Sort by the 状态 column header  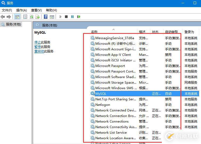pyautogui.click(x=155, y=32)
